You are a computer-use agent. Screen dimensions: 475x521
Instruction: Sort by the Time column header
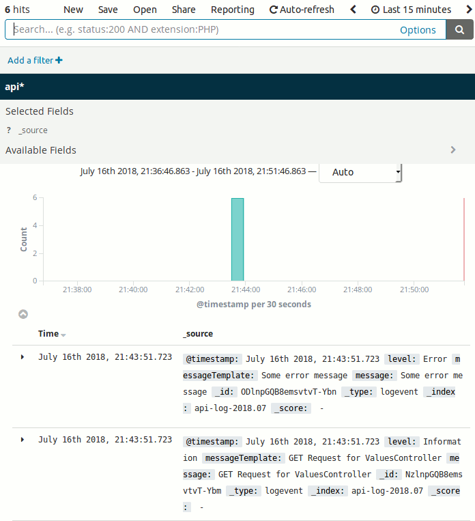[x=48, y=334]
